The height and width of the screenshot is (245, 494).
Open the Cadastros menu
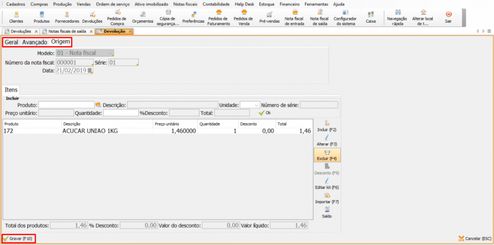click(x=15, y=4)
